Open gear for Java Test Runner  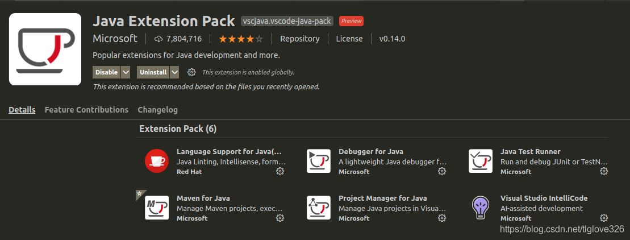pyautogui.click(x=604, y=171)
